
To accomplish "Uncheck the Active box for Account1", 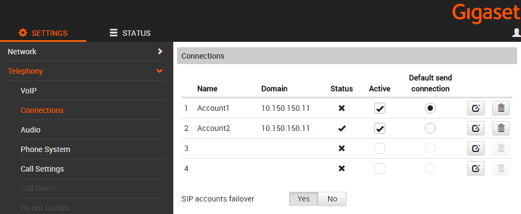I will coord(379,108).
